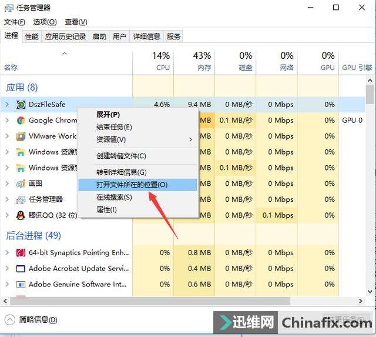376x337 pixels.
Task: Expand the 腾讯QQ (32 位) process group
Action: point(7,215)
